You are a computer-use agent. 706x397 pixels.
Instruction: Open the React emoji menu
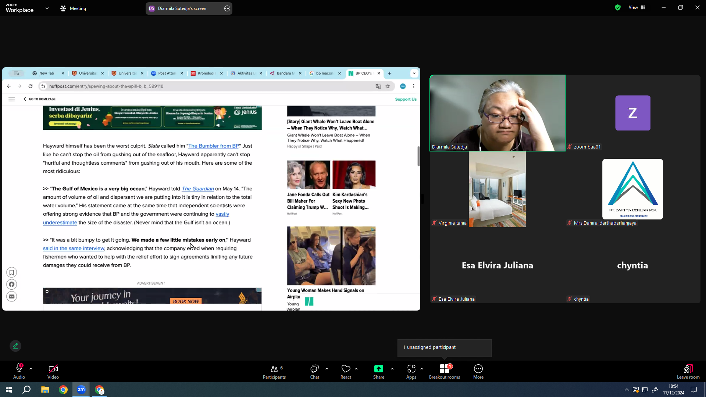346,371
